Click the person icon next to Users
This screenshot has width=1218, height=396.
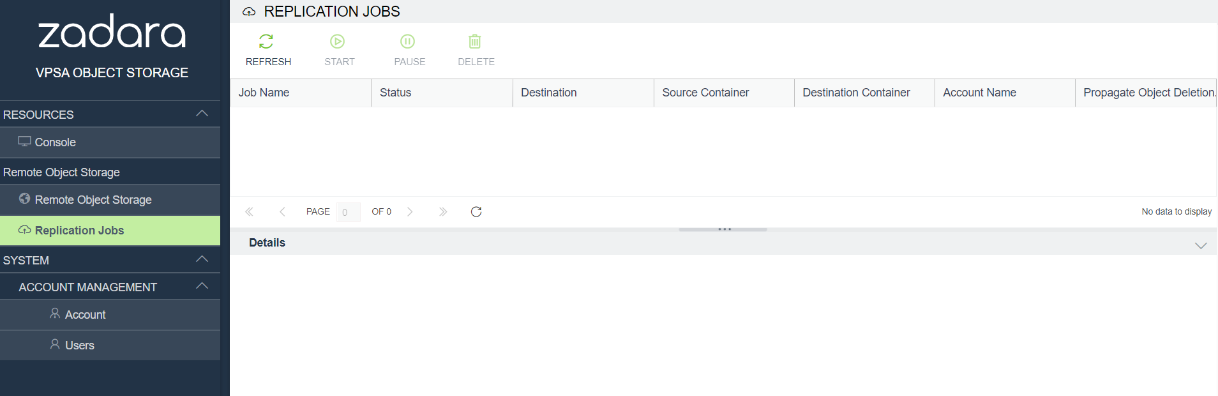coord(55,344)
